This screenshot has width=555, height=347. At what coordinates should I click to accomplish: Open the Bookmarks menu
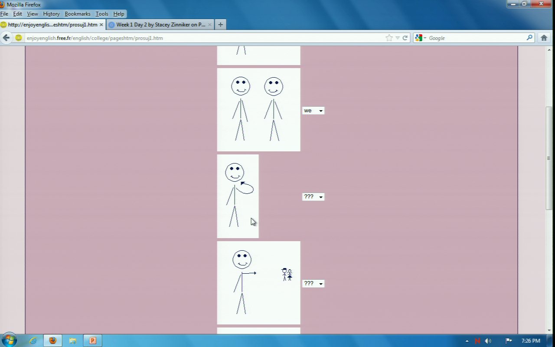tap(77, 14)
